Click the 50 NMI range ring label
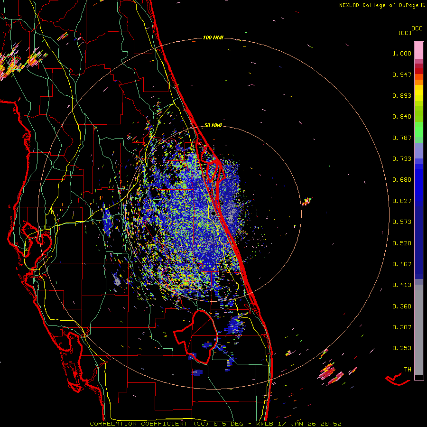This screenshot has width=427, height=427. pyautogui.click(x=213, y=126)
